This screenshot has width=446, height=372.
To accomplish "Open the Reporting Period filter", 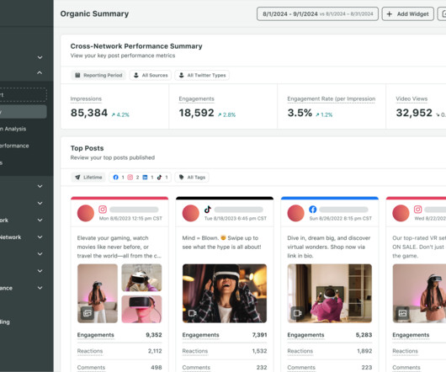I will (98, 75).
